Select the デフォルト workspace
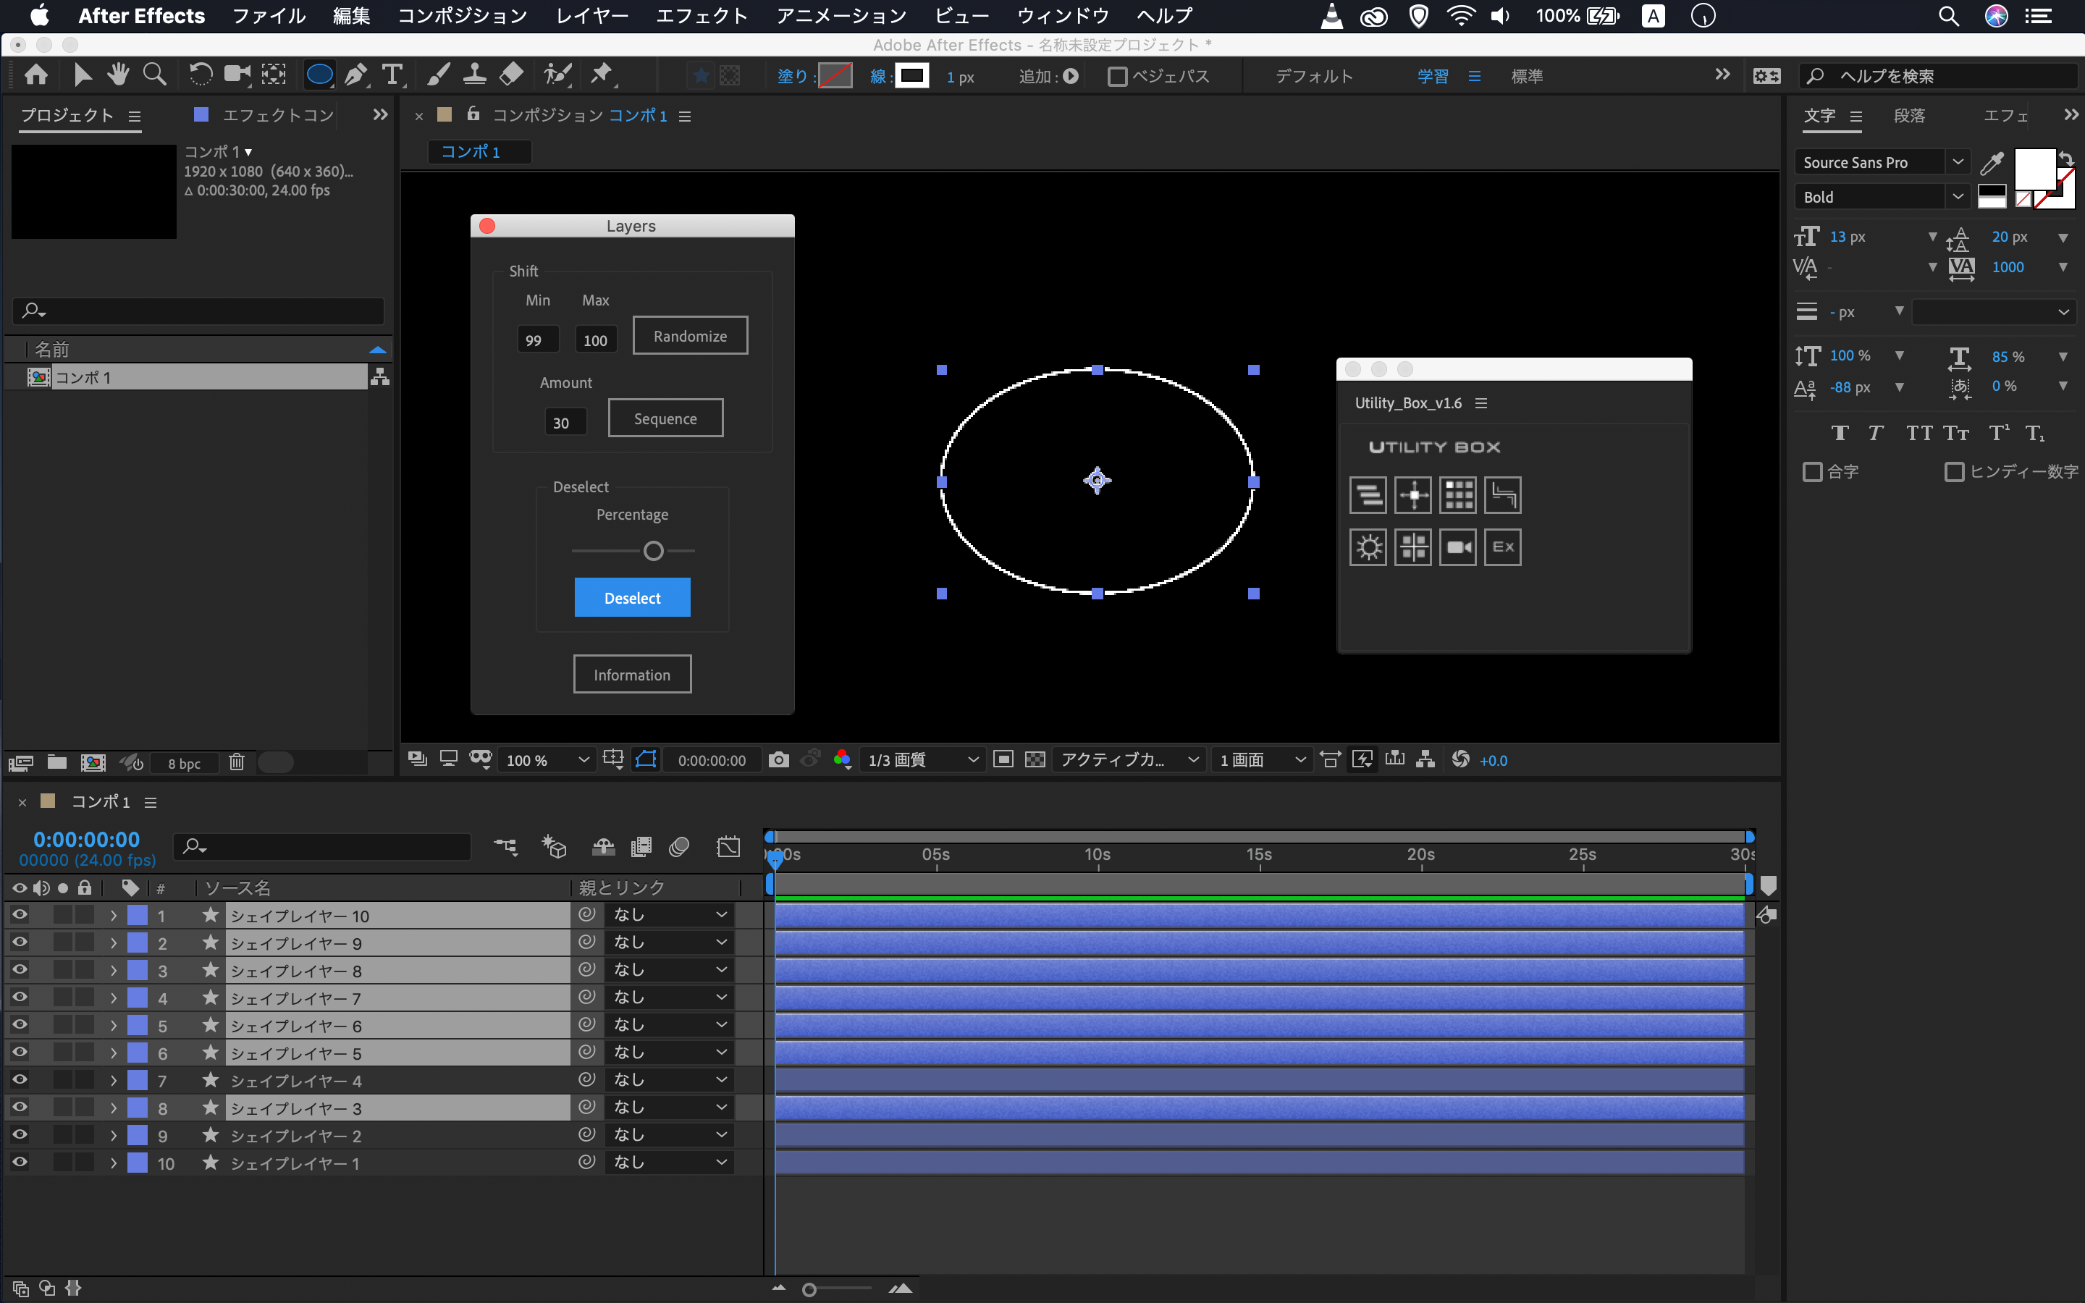The height and width of the screenshot is (1303, 2085). [x=1315, y=76]
